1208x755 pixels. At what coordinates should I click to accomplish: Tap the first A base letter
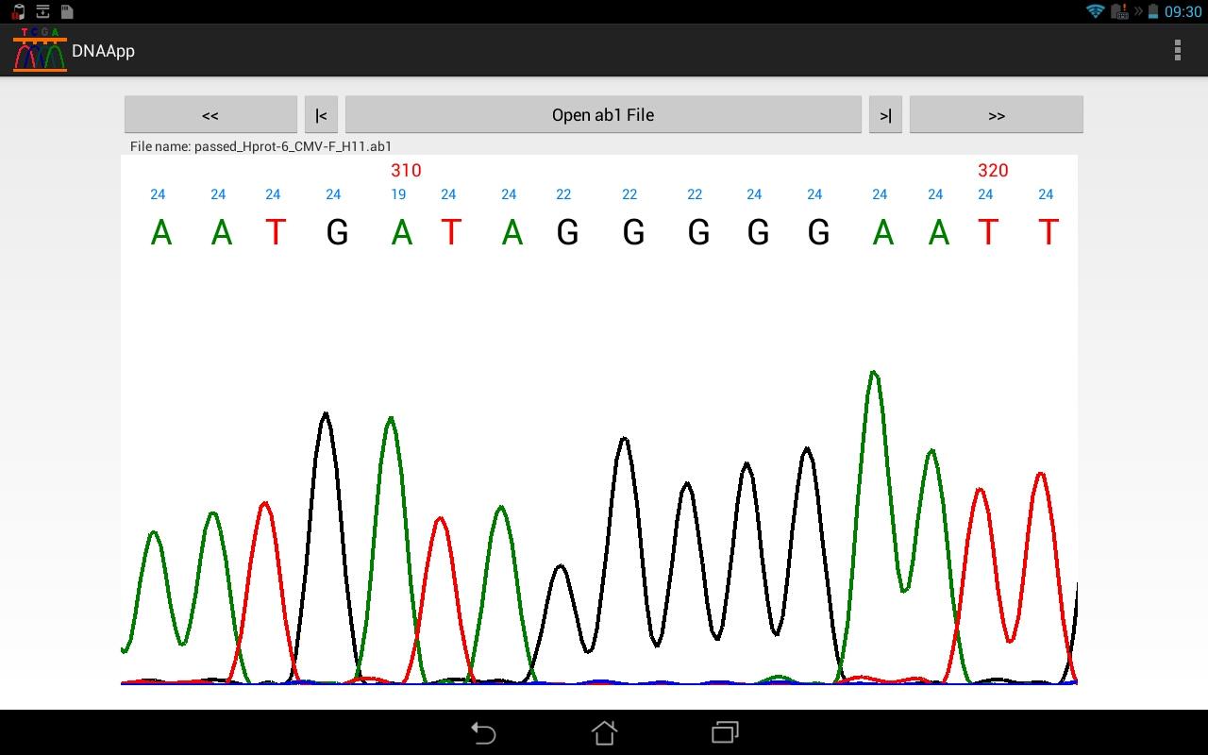point(160,231)
